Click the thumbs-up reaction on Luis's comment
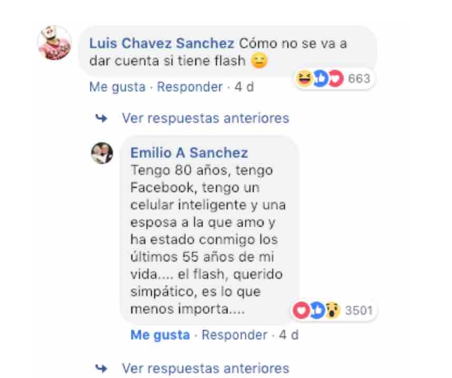The height and width of the screenshot is (378, 452). point(320,79)
